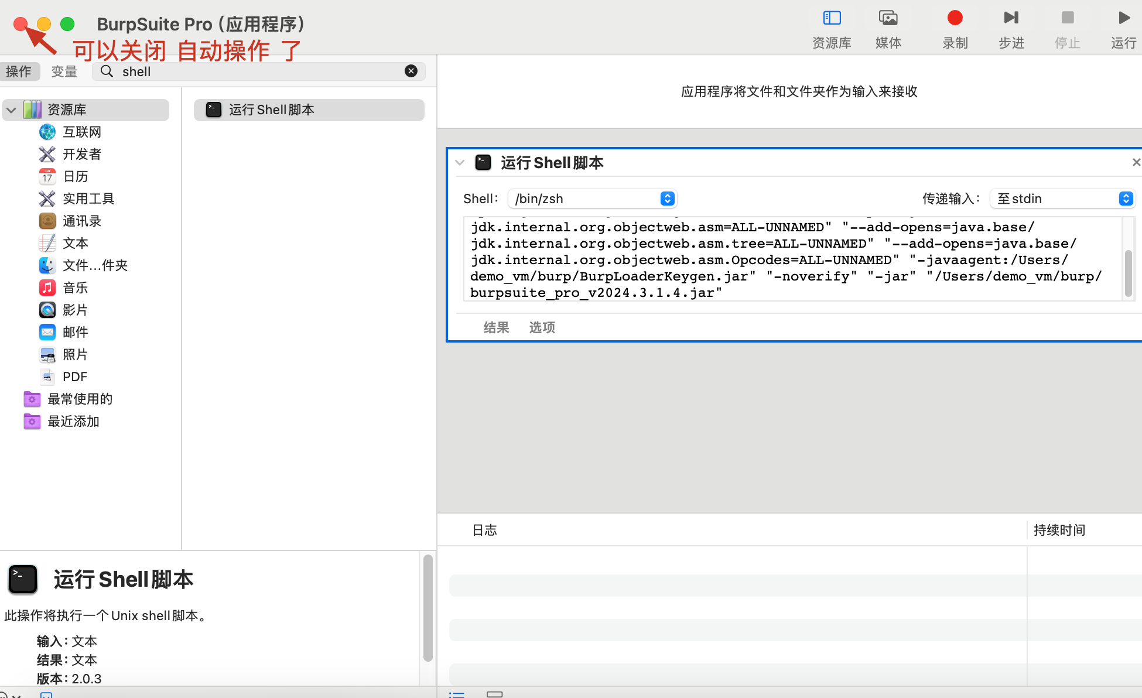
Task: Select the PDF category in the library
Action: [x=74, y=377]
